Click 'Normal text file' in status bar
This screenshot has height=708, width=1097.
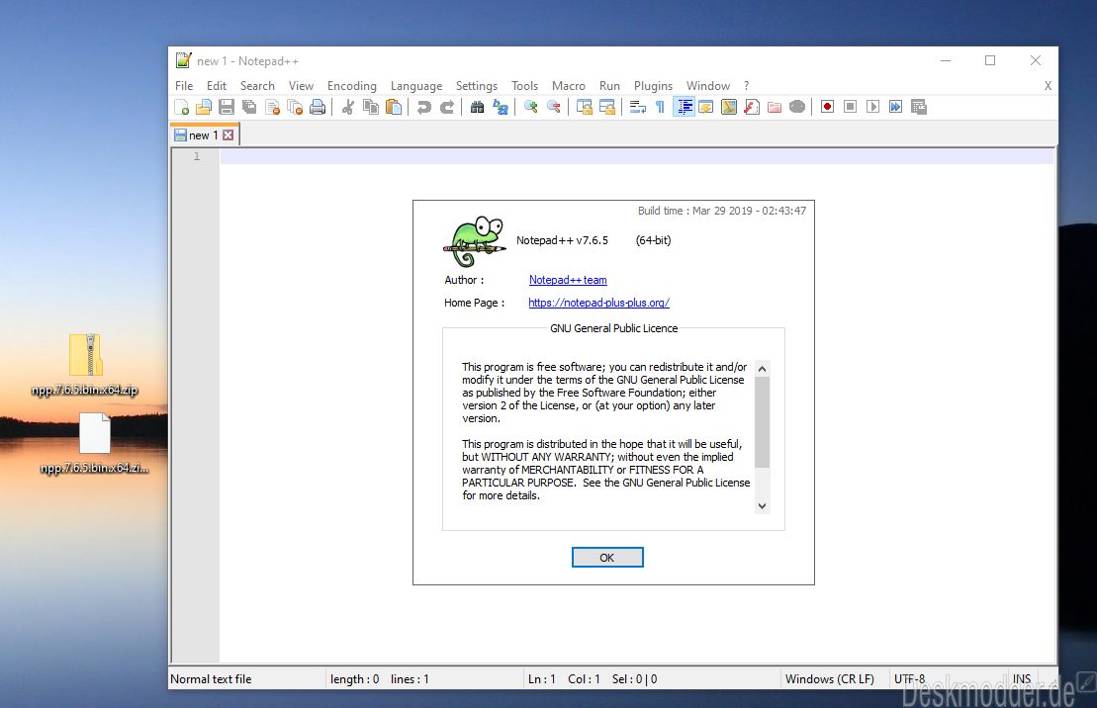click(x=211, y=678)
